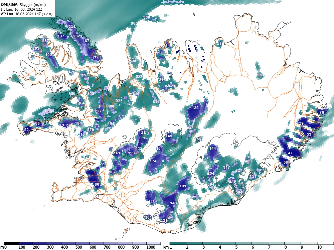Viewport: 334px width, 250px height.
Task: Click the visibility value 426 on the map
Action: (71, 72)
